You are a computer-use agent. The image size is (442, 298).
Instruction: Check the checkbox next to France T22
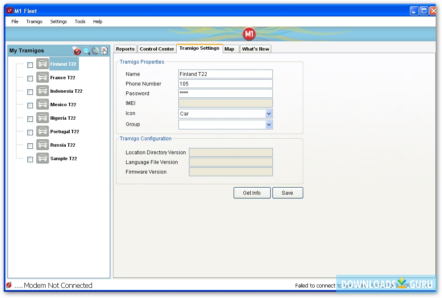click(x=30, y=78)
